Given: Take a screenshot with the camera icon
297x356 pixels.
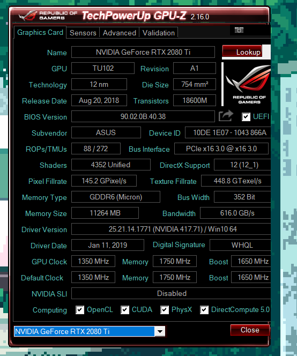Looking at the screenshot, I should [239, 30].
